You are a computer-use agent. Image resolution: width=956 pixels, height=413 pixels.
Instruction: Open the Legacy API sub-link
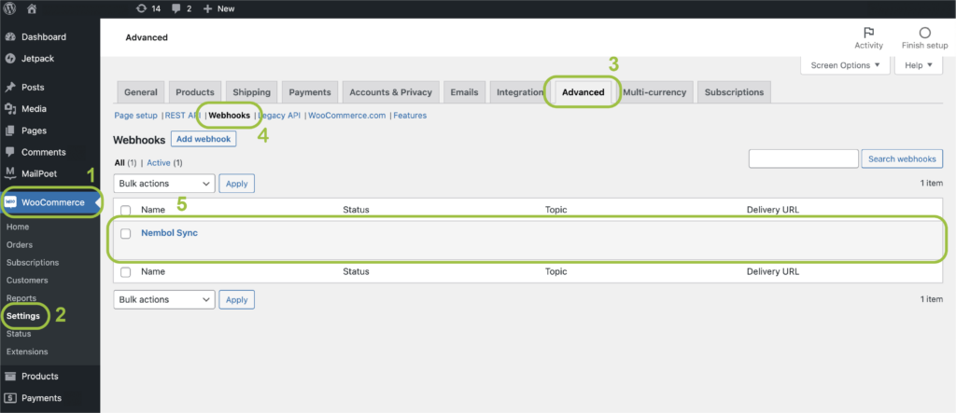click(x=279, y=115)
